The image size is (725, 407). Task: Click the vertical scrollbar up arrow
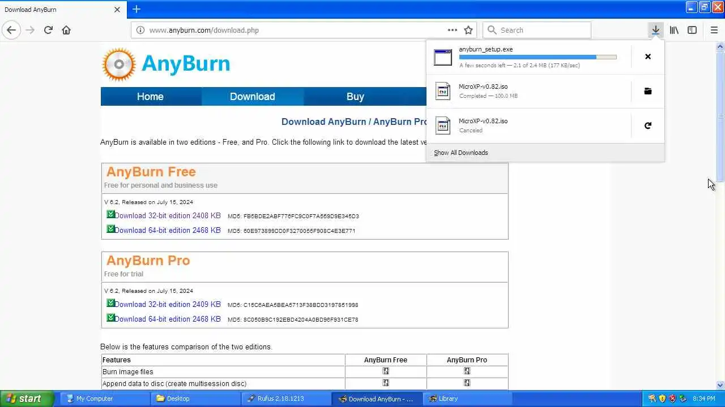[720, 46]
